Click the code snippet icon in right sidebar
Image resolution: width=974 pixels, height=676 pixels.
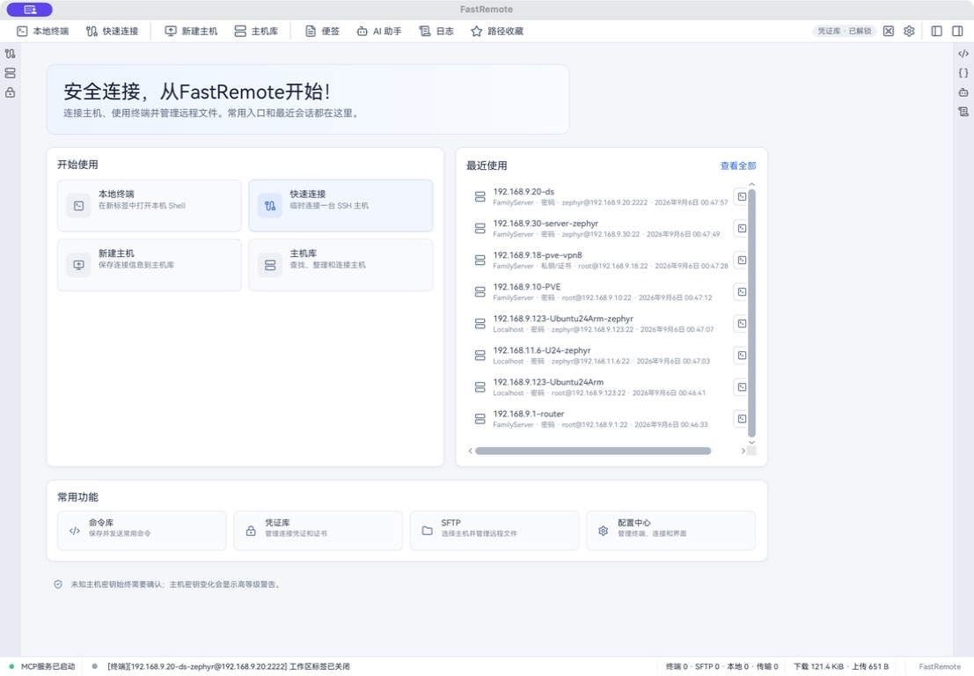point(963,54)
